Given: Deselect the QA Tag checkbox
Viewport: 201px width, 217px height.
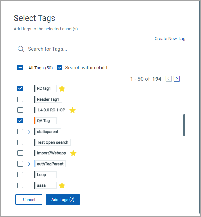Looking at the screenshot, I should coord(20,121).
